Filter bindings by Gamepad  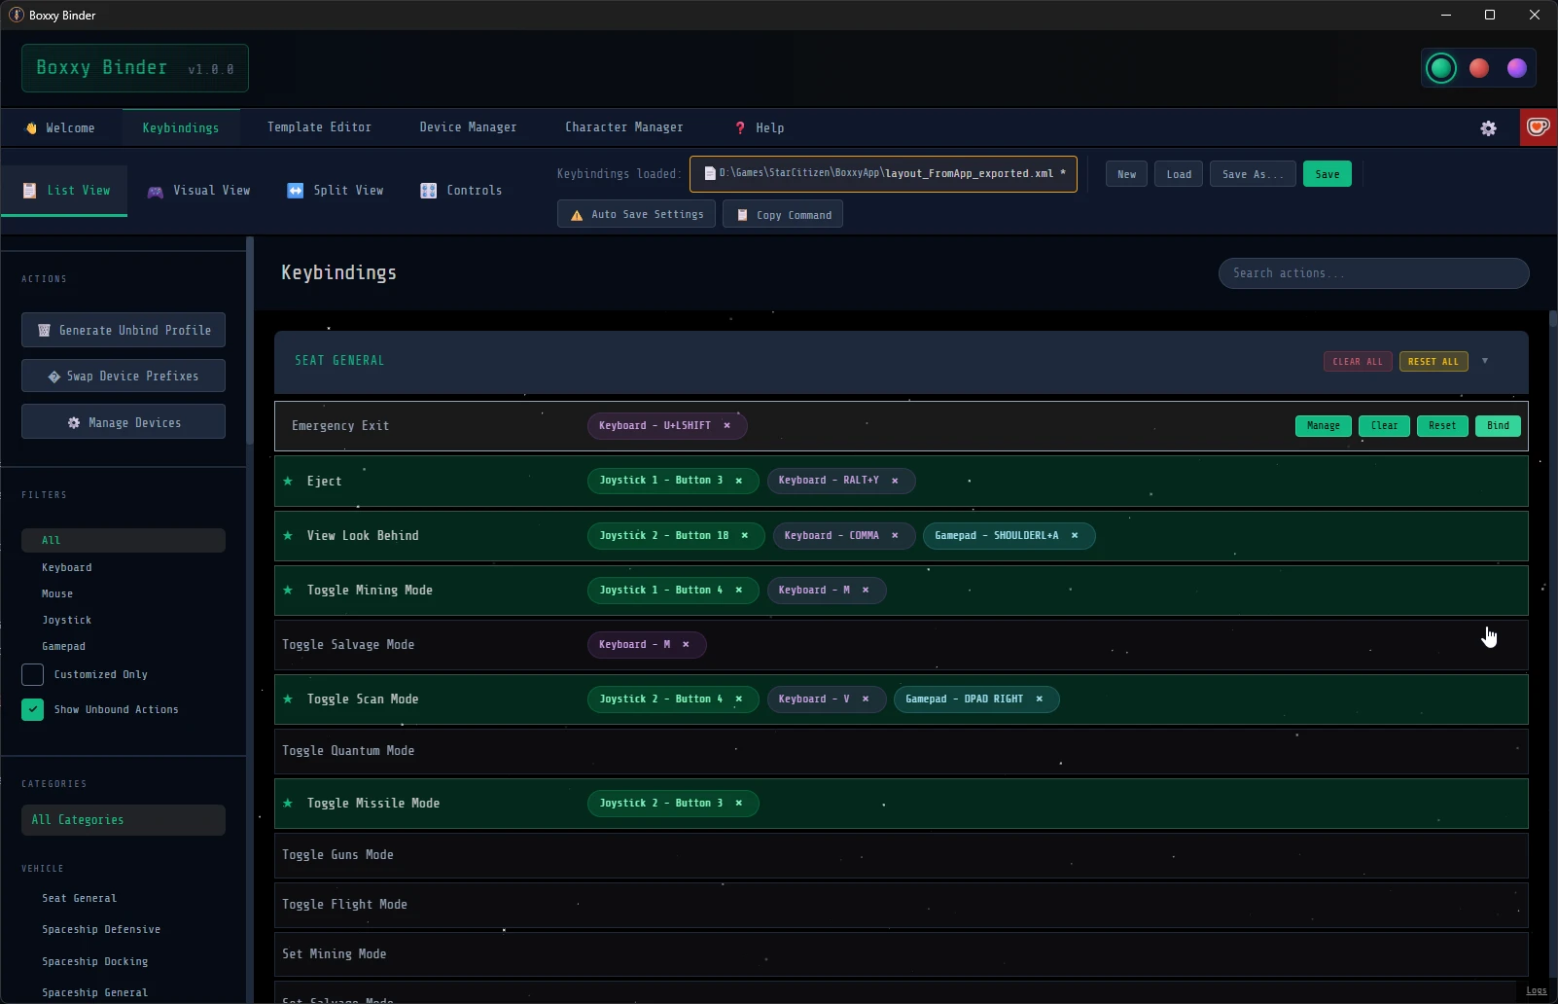[x=64, y=646]
